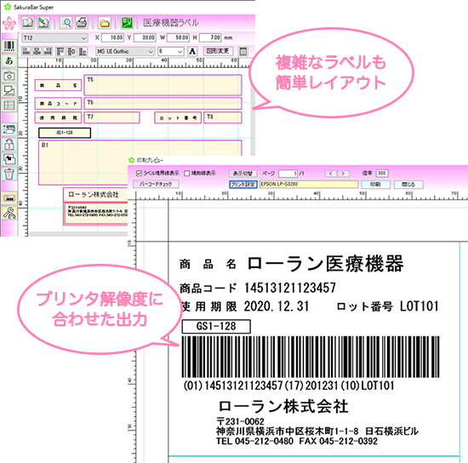The height and width of the screenshot is (463, 468).
Task: Uncheck the ラベル境界線表示 checkbox
Action: pyautogui.click(x=139, y=174)
